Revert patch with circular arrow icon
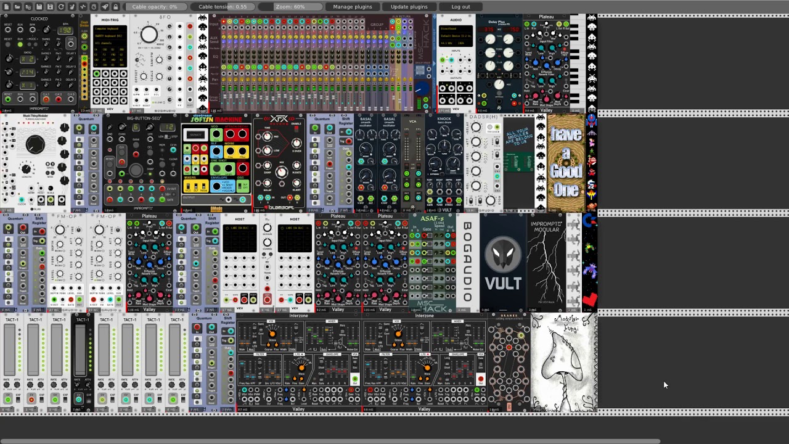 point(61,7)
